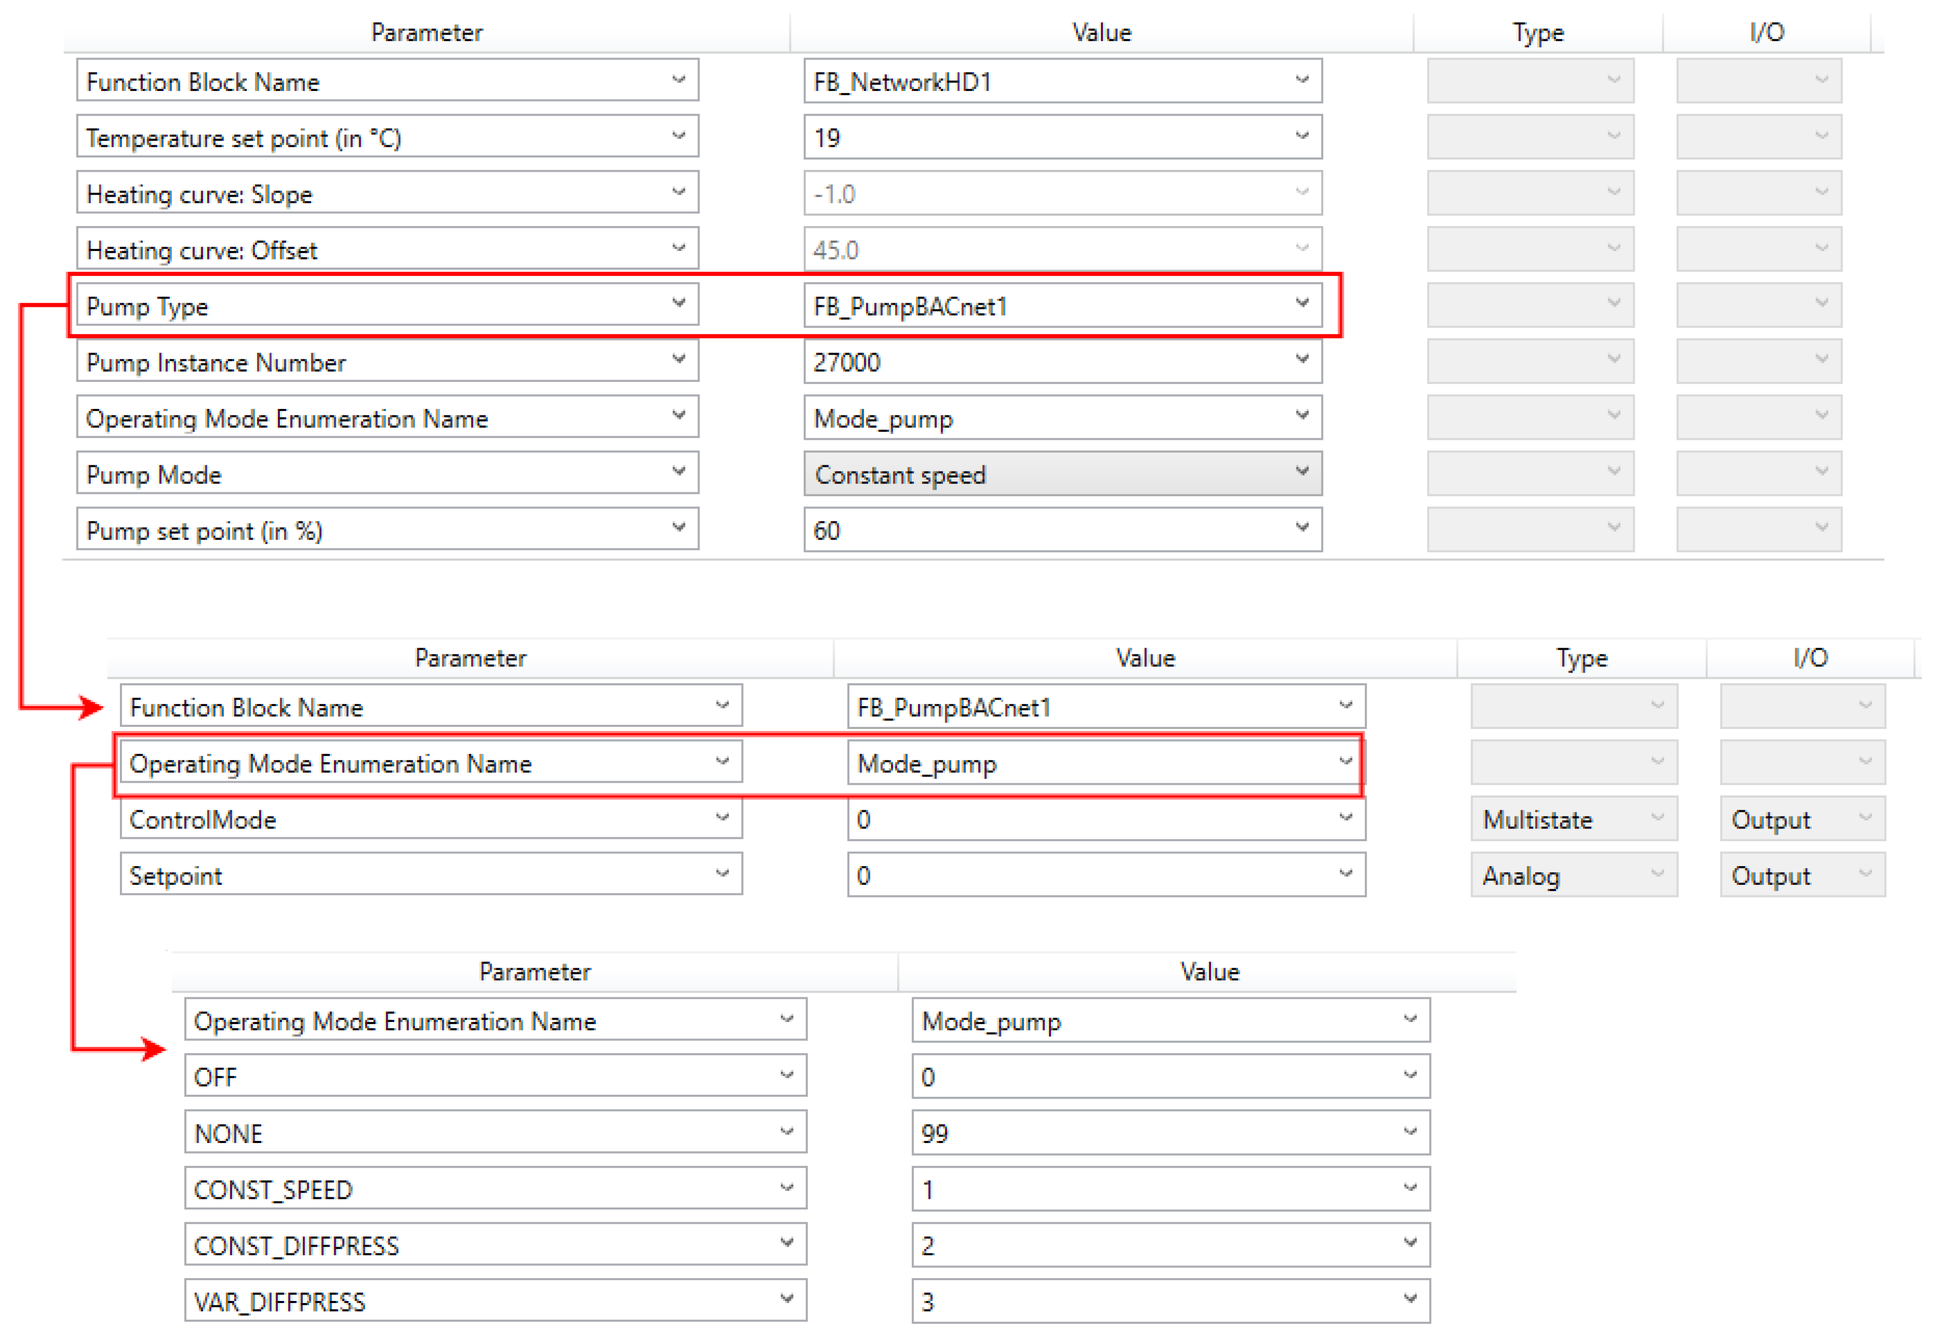Viewport: 1936px width, 1335px height.
Task: Open ControlMode I/O dropdown showing Output
Action: pos(1864,819)
